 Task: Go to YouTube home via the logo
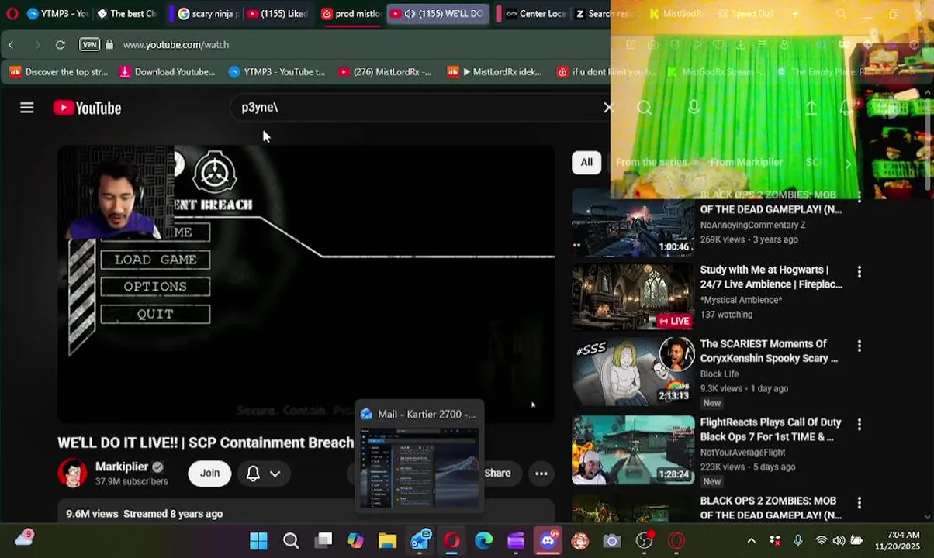click(87, 108)
